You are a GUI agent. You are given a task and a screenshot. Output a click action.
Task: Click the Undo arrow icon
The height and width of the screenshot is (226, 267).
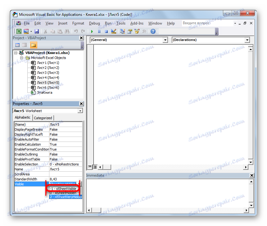(x=76, y=31)
